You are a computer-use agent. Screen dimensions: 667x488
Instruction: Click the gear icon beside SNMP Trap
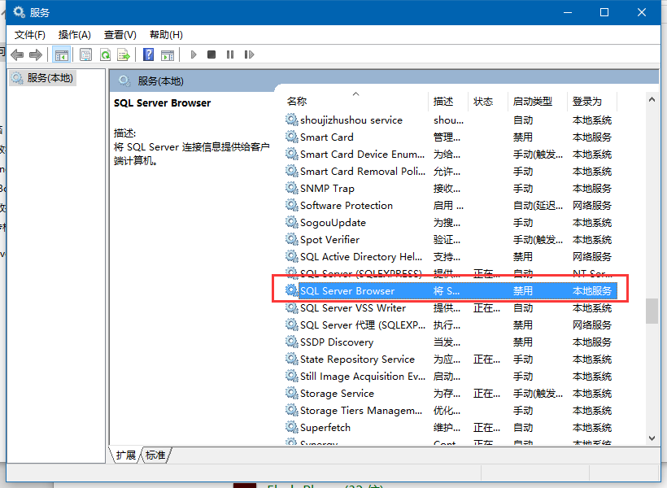(x=291, y=188)
